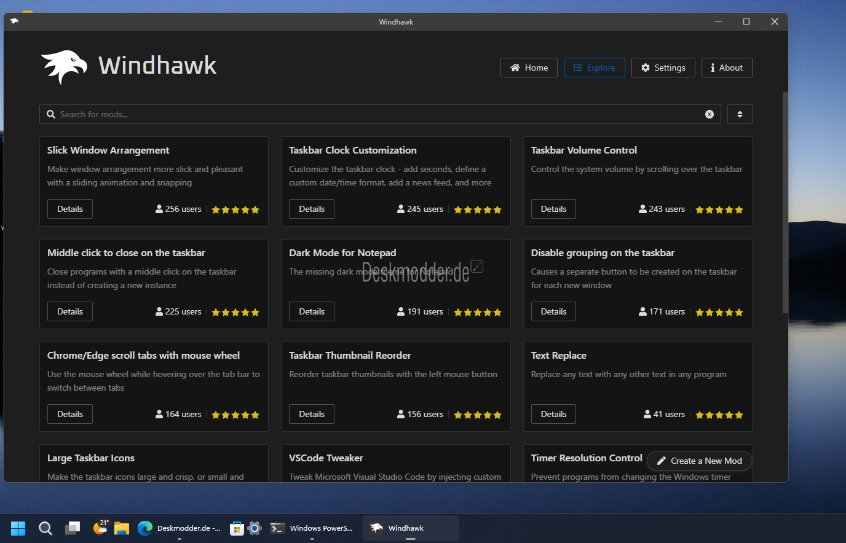Open the Settings tab
The height and width of the screenshot is (543, 846).
pyautogui.click(x=663, y=68)
